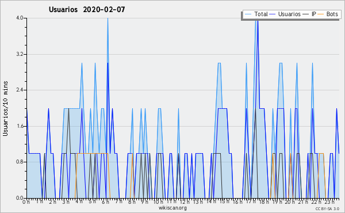This screenshot has height=213, width=345.
Task: Click the '6 h' x-axis label
Action: [105, 202]
